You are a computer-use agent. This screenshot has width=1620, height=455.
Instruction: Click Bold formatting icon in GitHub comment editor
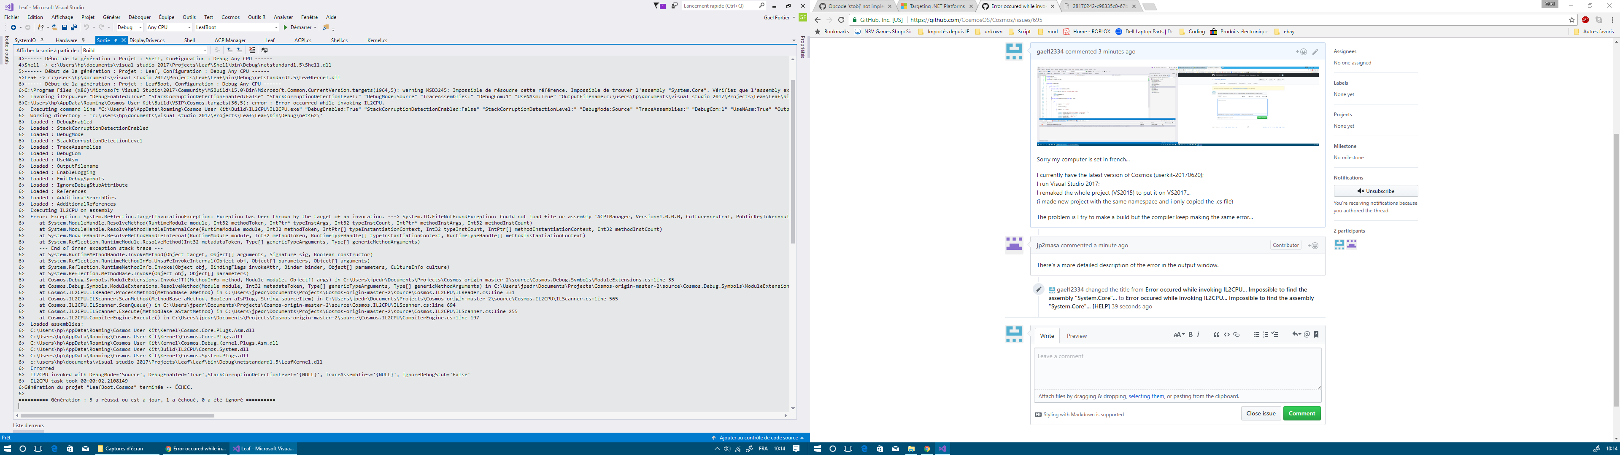[x=1191, y=335]
